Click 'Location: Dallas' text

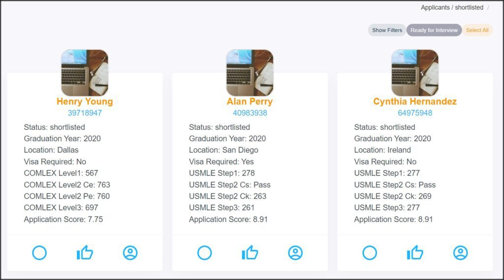(51, 150)
